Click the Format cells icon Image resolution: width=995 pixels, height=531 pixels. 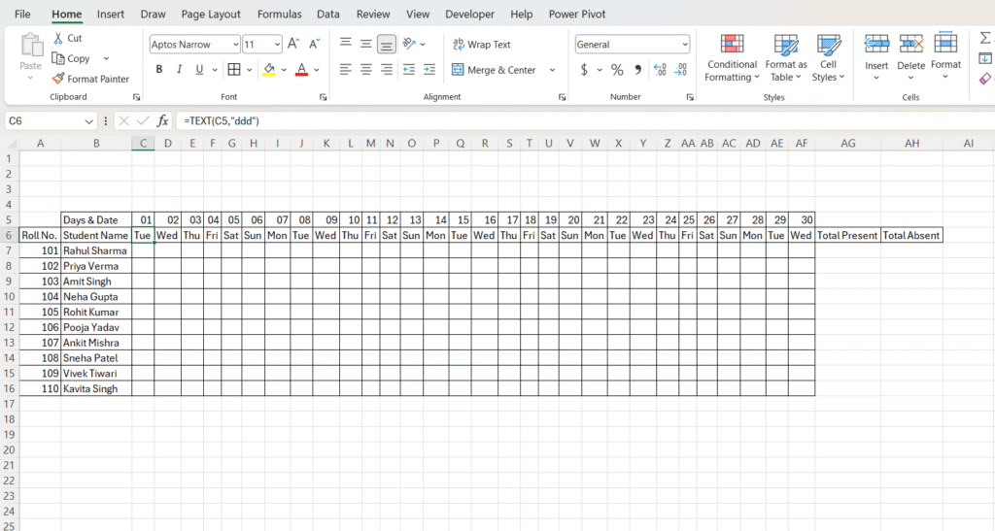[945, 43]
